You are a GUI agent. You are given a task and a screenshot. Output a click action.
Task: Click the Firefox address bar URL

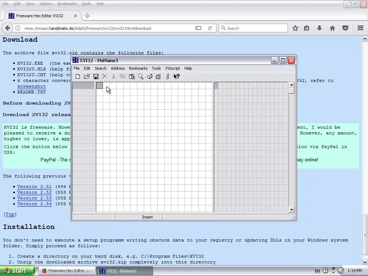click(x=88, y=28)
